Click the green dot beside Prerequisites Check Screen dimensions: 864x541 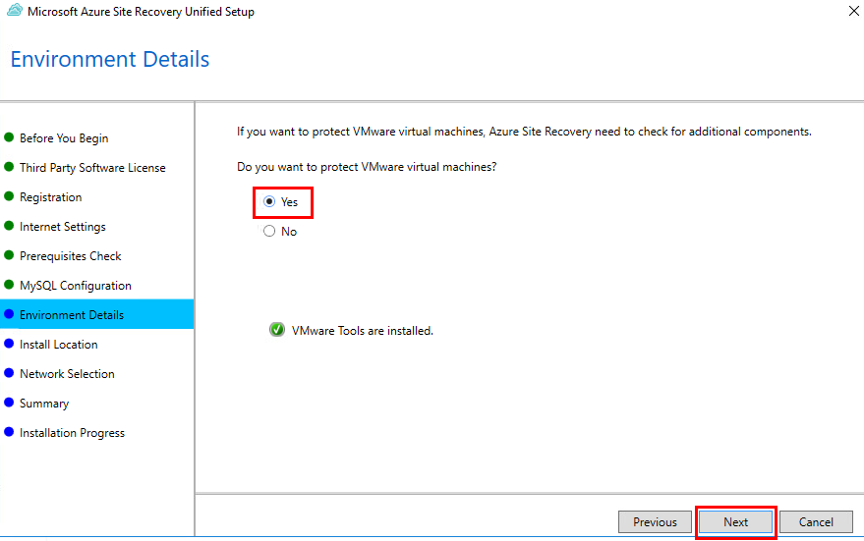(9, 255)
